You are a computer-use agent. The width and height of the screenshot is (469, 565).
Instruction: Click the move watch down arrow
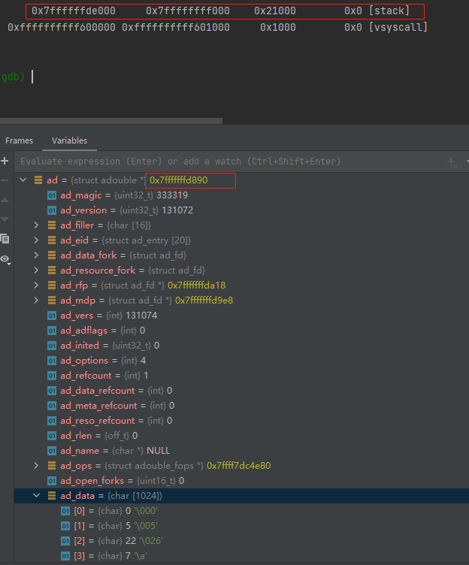[x=5, y=219]
